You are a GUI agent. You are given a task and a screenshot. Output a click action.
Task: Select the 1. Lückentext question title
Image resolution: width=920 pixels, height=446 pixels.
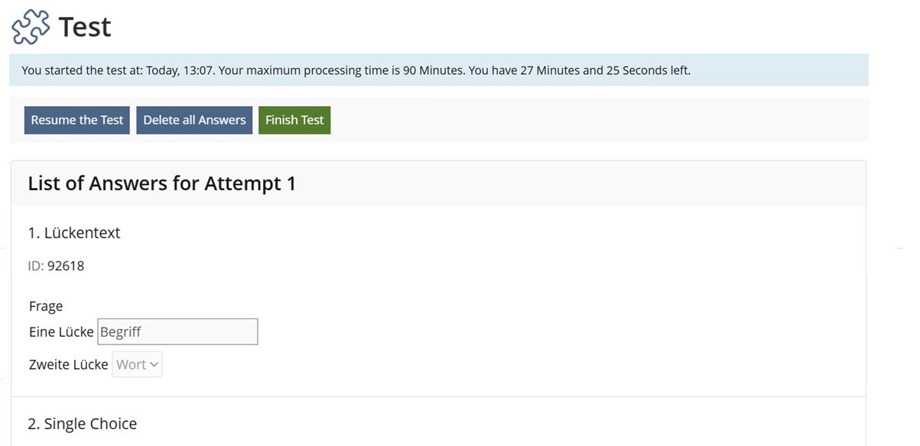[74, 233]
